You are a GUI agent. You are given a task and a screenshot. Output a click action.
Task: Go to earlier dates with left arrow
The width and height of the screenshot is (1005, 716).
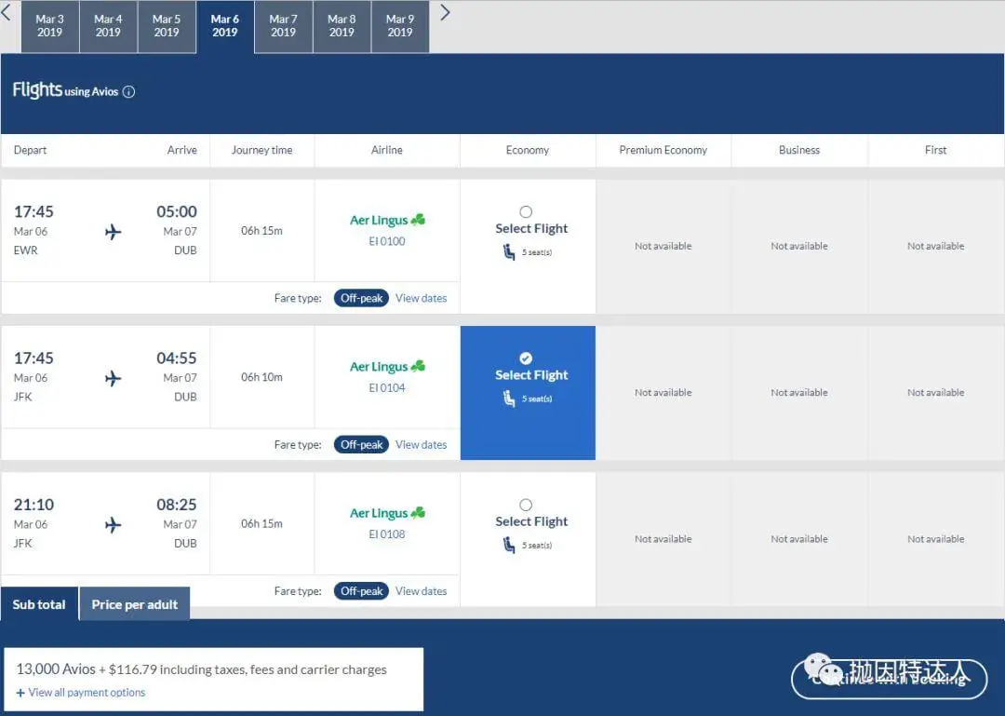click(x=7, y=13)
